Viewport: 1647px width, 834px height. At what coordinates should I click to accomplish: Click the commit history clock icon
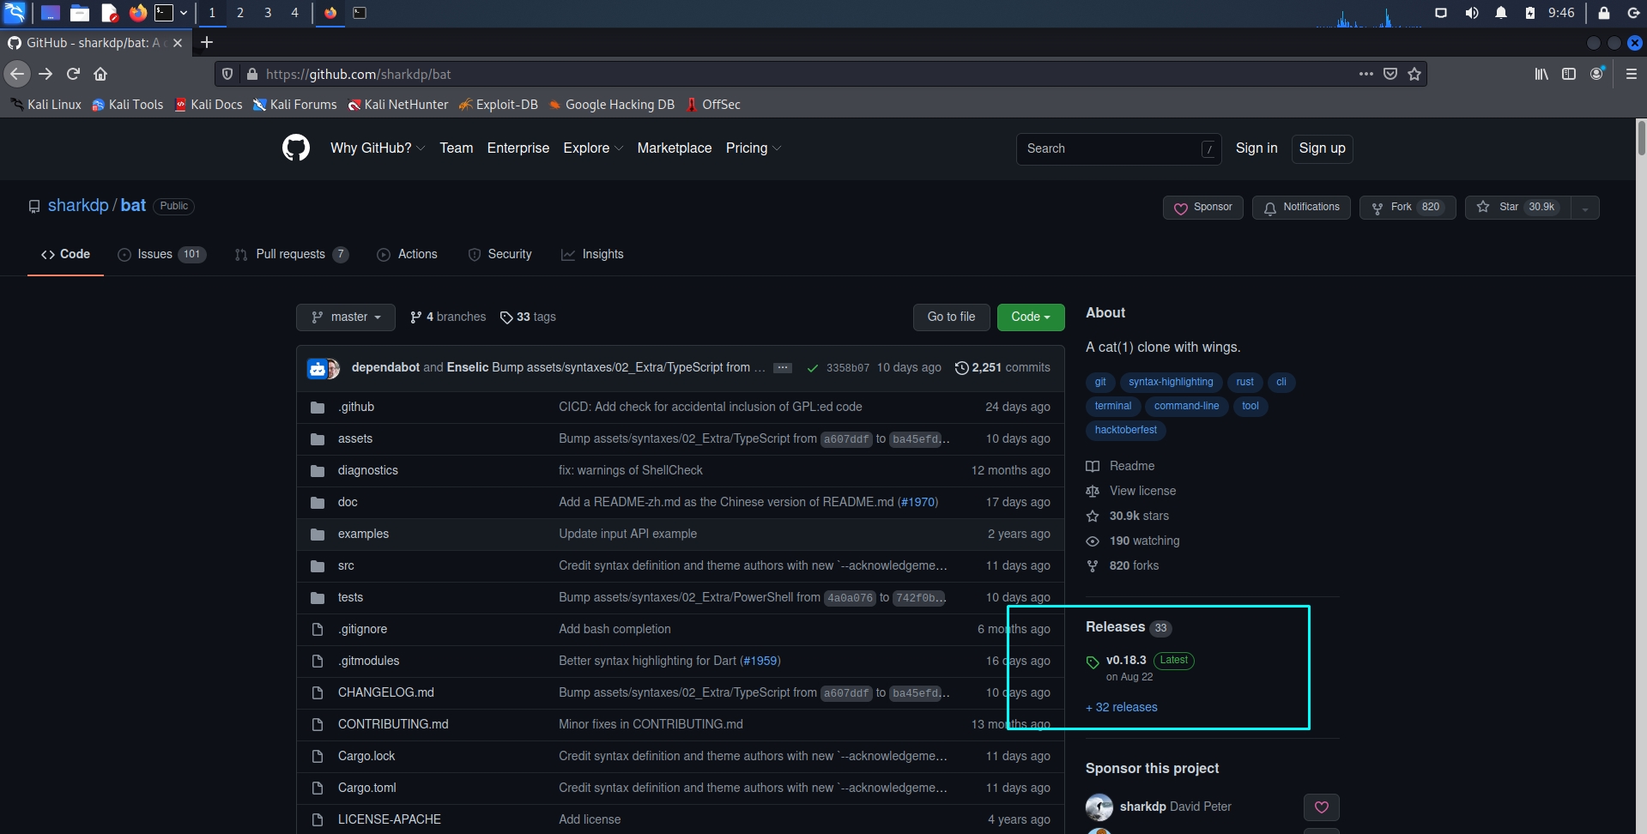pyautogui.click(x=961, y=367)
